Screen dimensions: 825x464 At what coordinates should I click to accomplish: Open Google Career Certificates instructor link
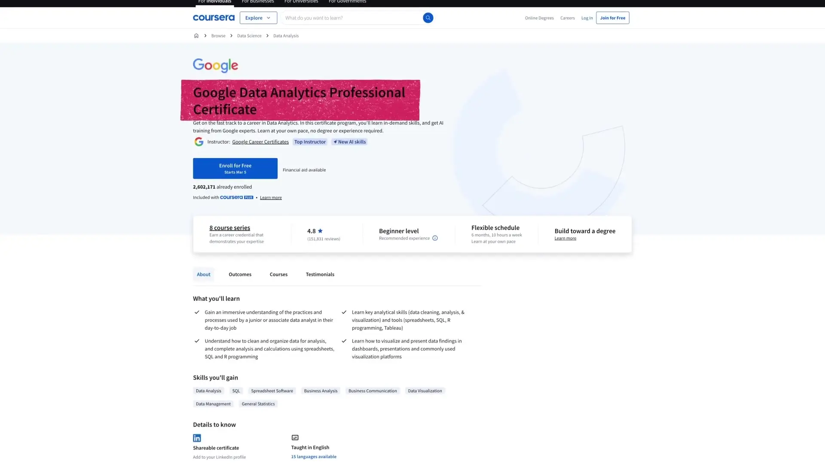[260, 142]
